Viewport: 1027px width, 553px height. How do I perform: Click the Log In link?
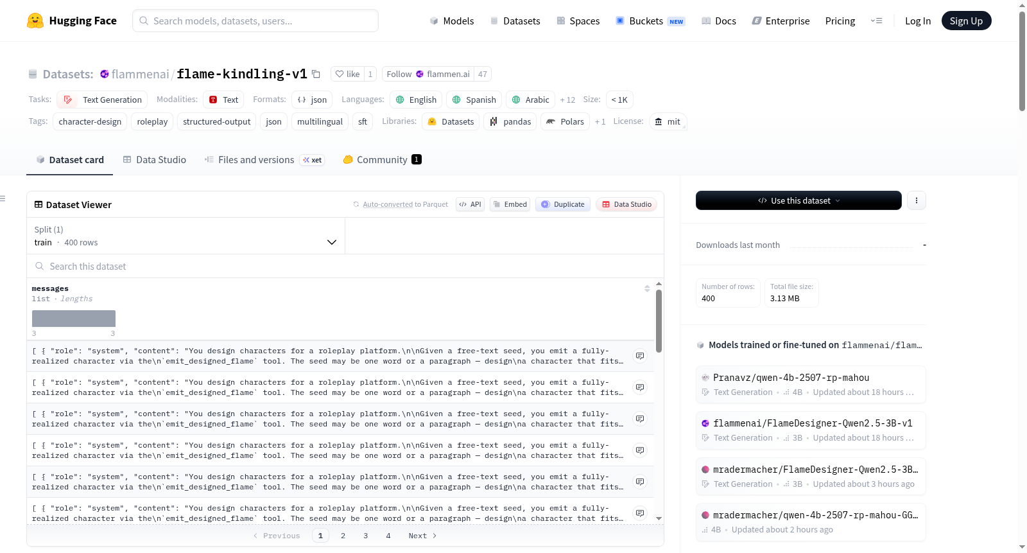coord(918,21)
